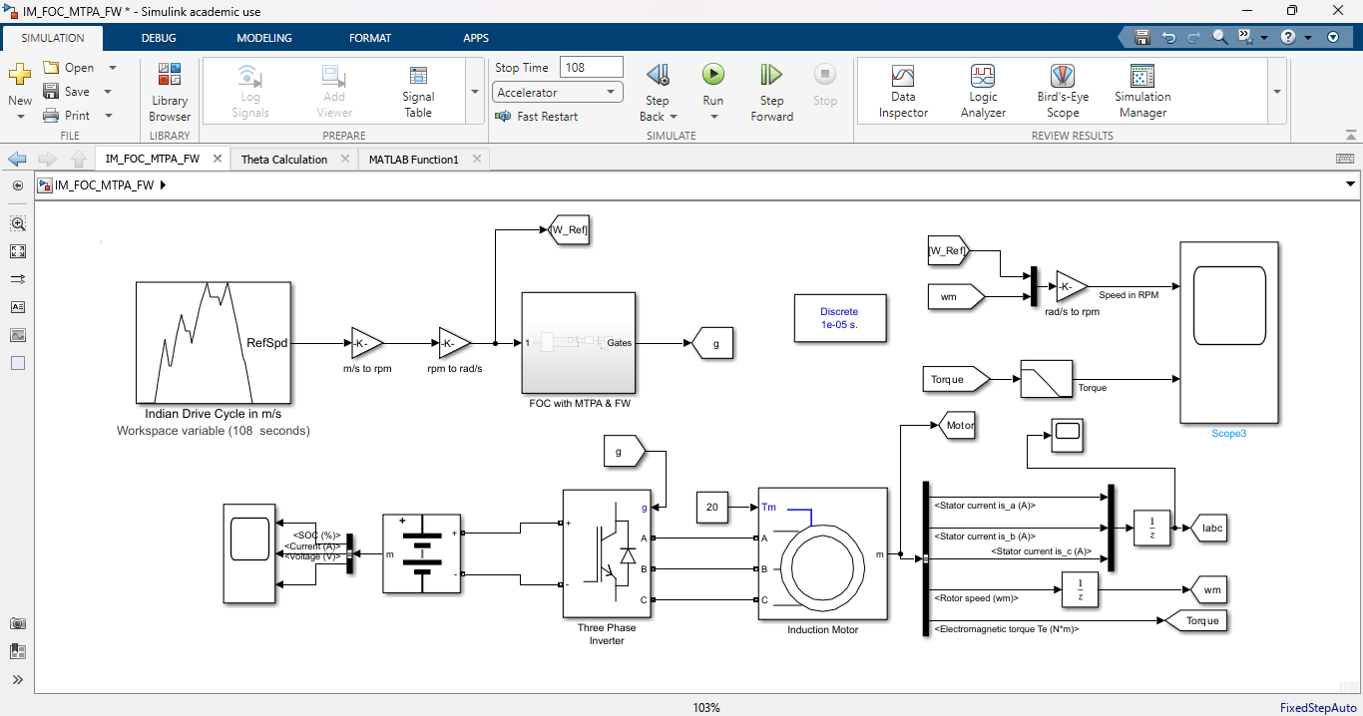Screen dimensions: 1363x716
Task: Open the Save dropdown arrow
Action: point(106,90)
